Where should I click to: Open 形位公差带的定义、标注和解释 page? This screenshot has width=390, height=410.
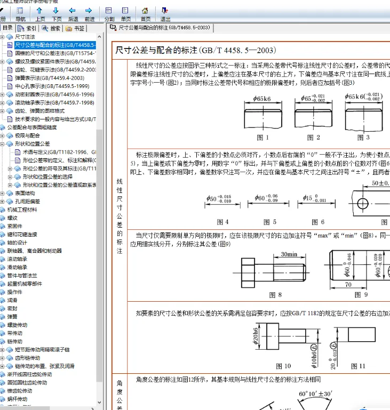pos(59,160)
